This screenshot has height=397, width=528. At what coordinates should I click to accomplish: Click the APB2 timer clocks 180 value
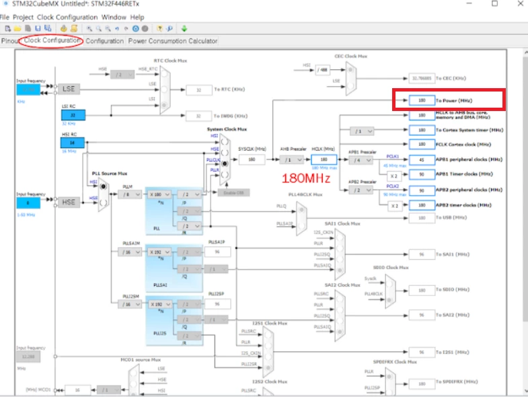coord(422,205)
